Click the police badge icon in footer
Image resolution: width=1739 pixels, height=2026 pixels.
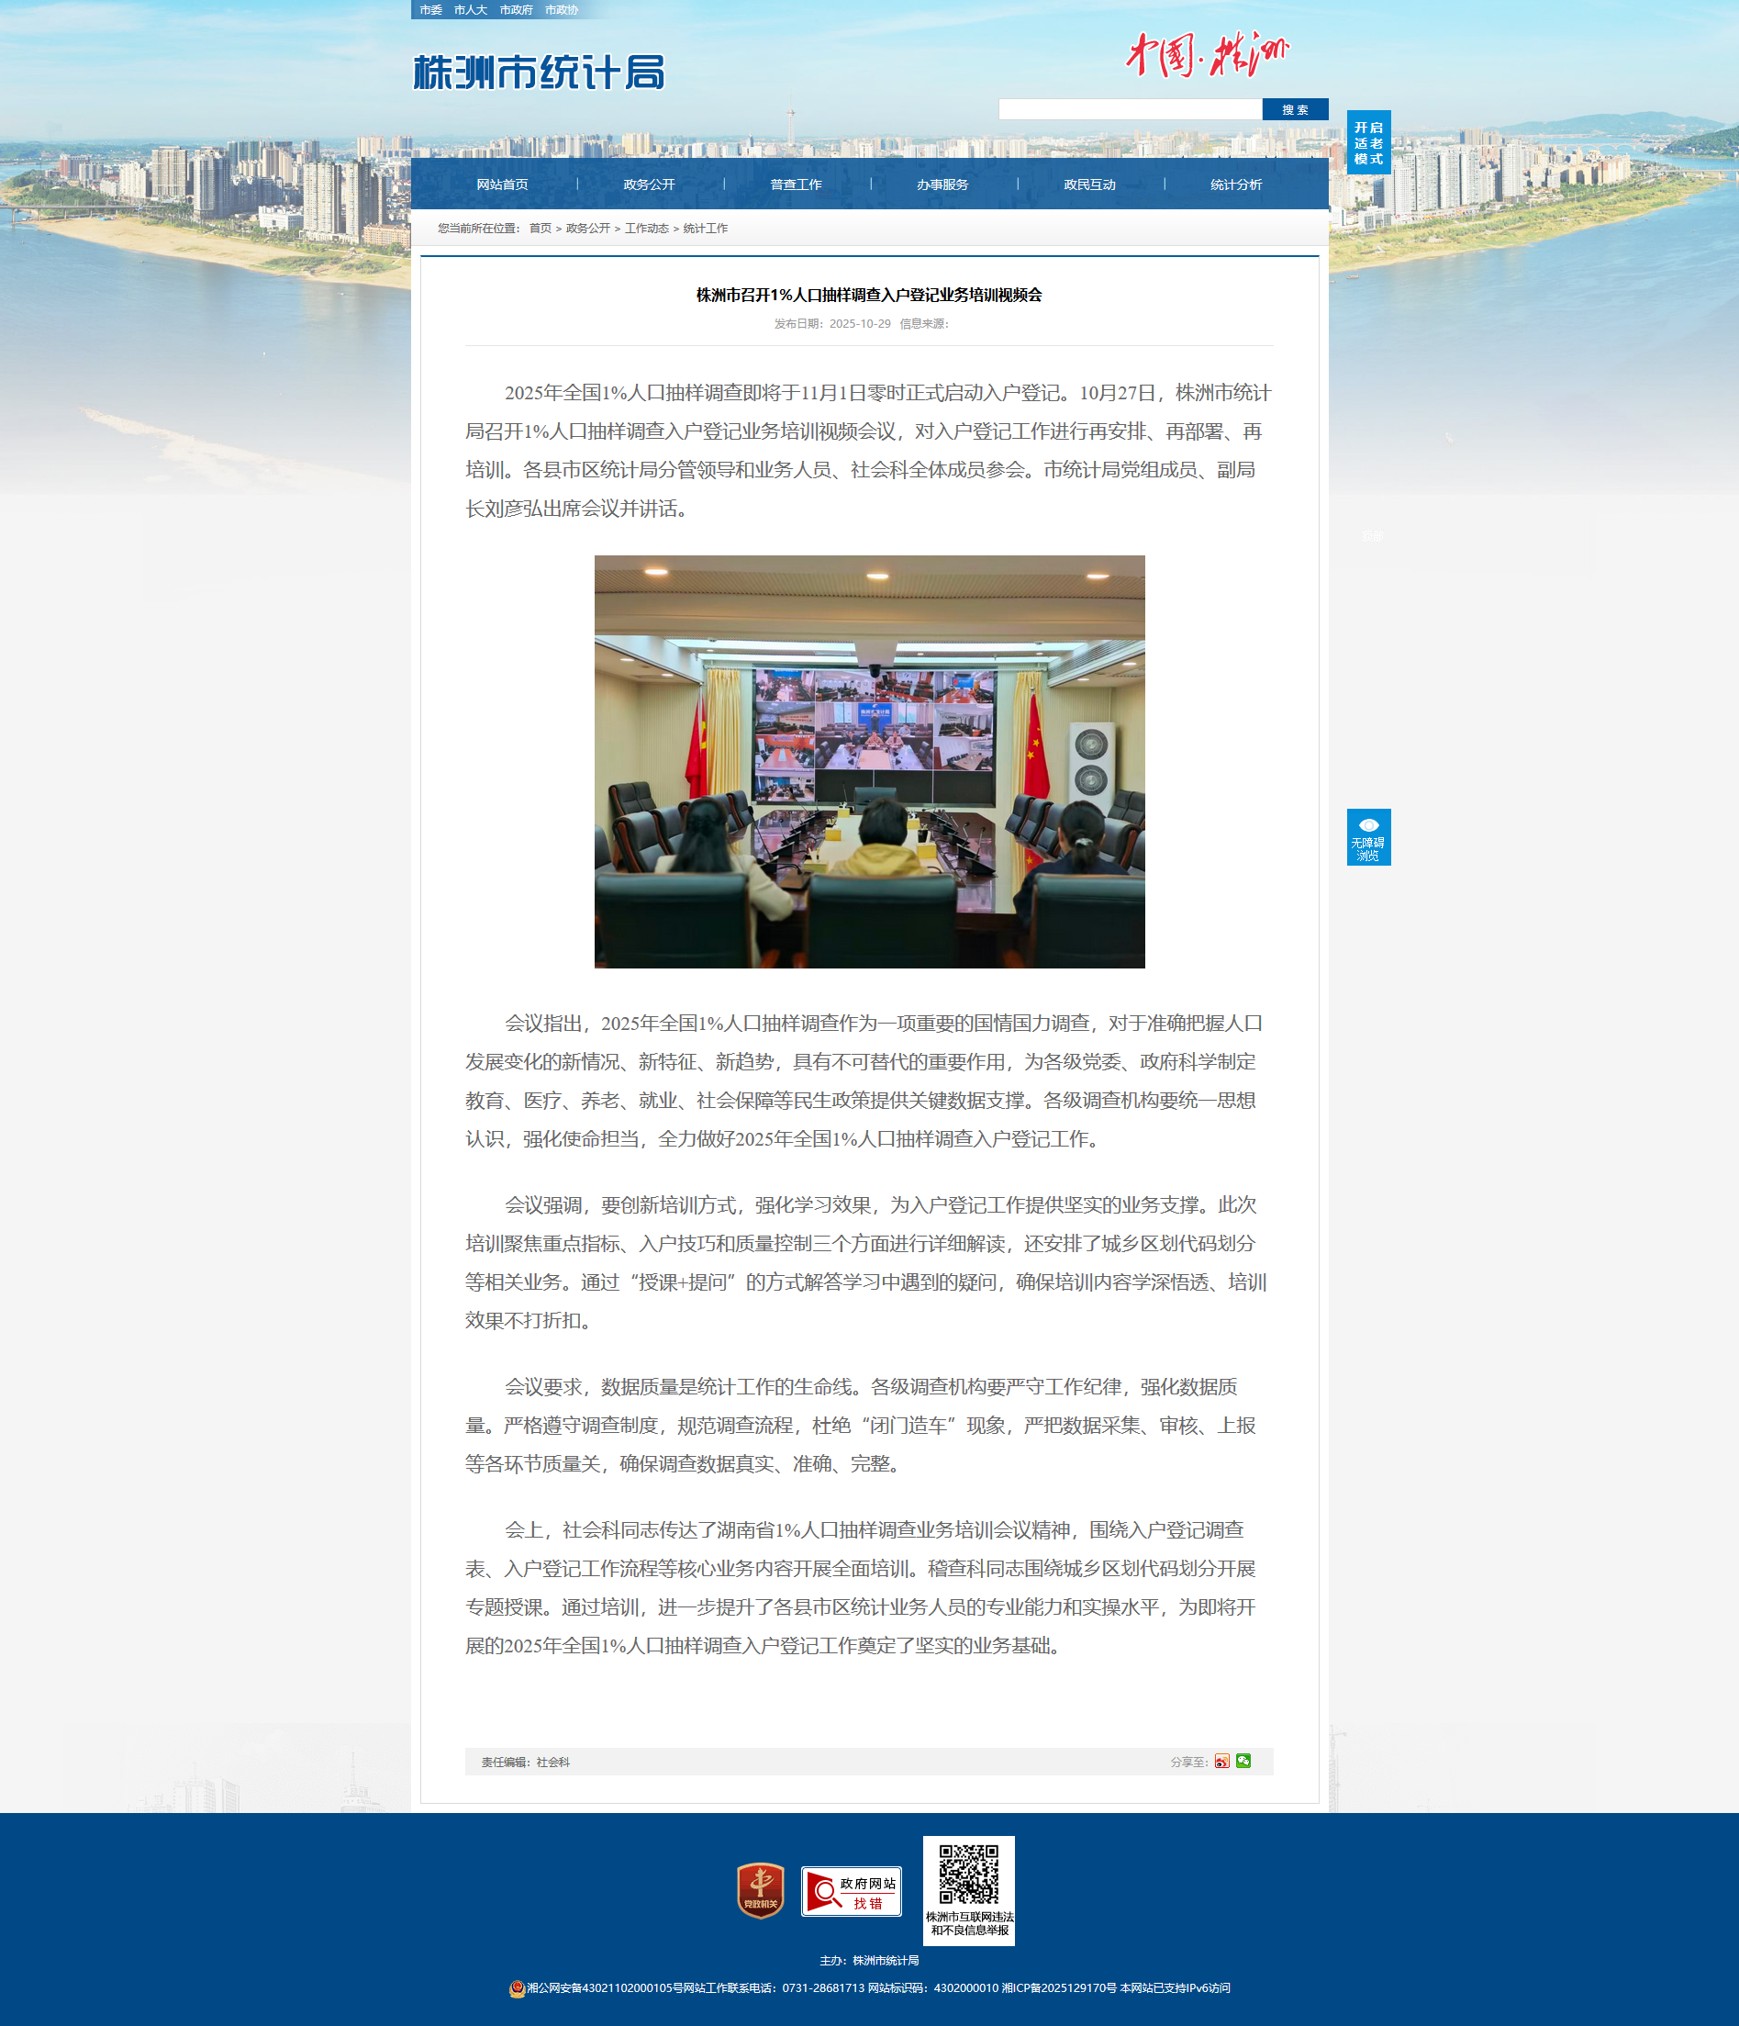[x=517, y=1987]
